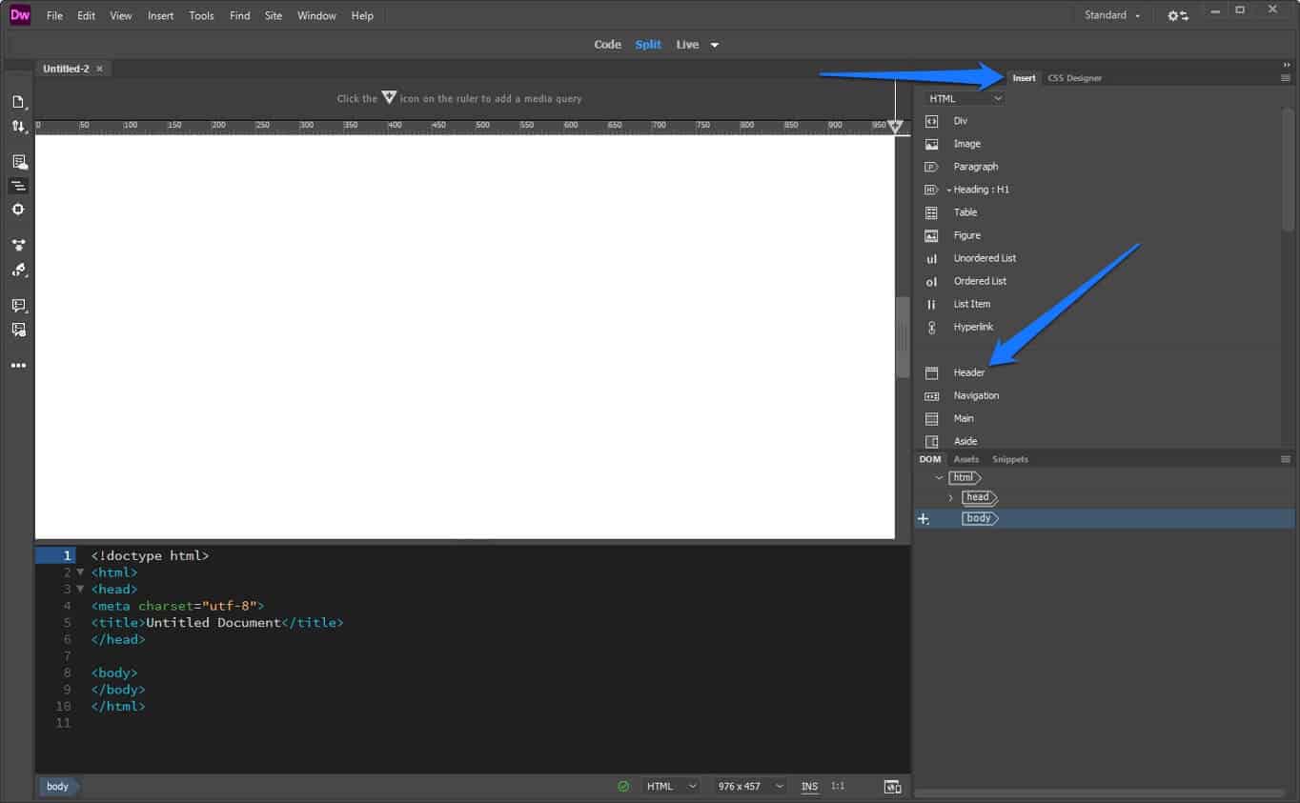Insert a Header element from the panel

pos(967,372)
